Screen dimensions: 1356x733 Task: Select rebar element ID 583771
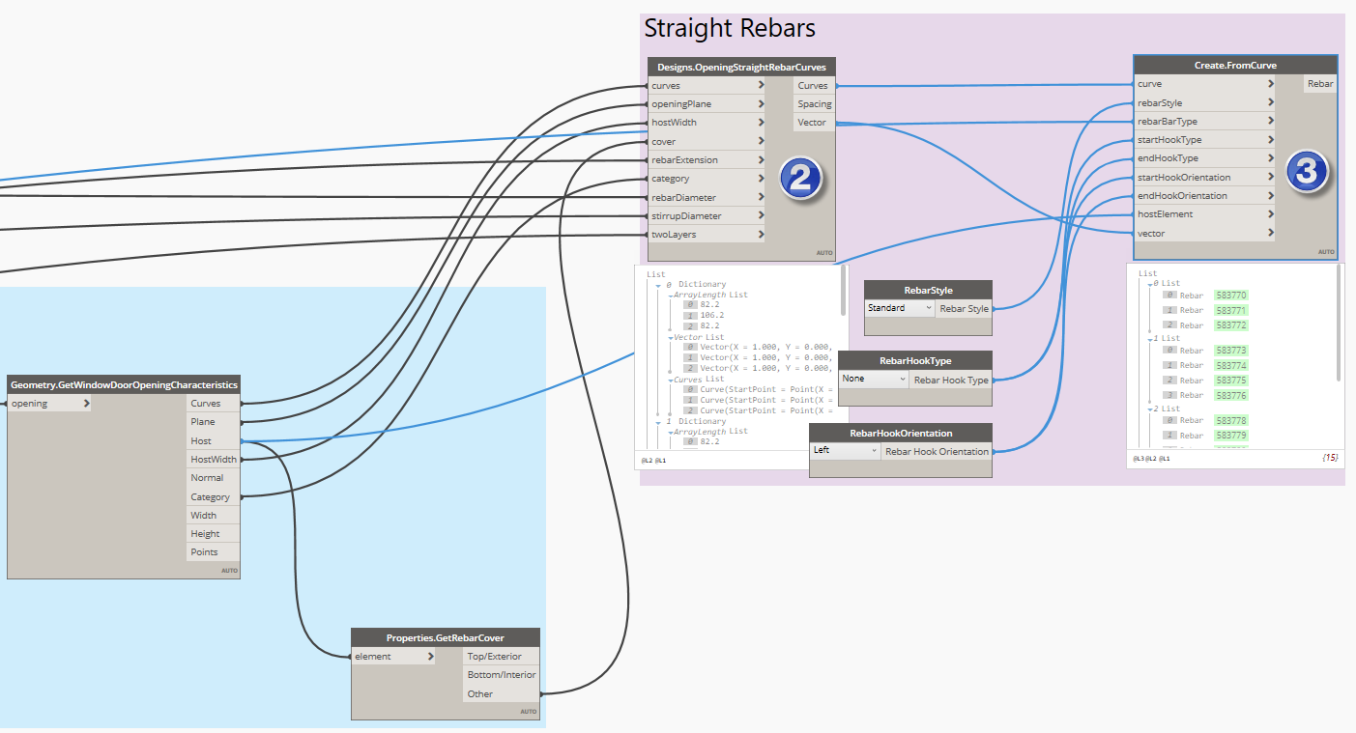pyautogui.click(x=1231, y=311)
